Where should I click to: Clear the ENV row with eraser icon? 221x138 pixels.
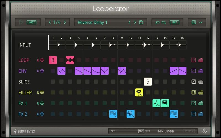click(x=201, y=71)
